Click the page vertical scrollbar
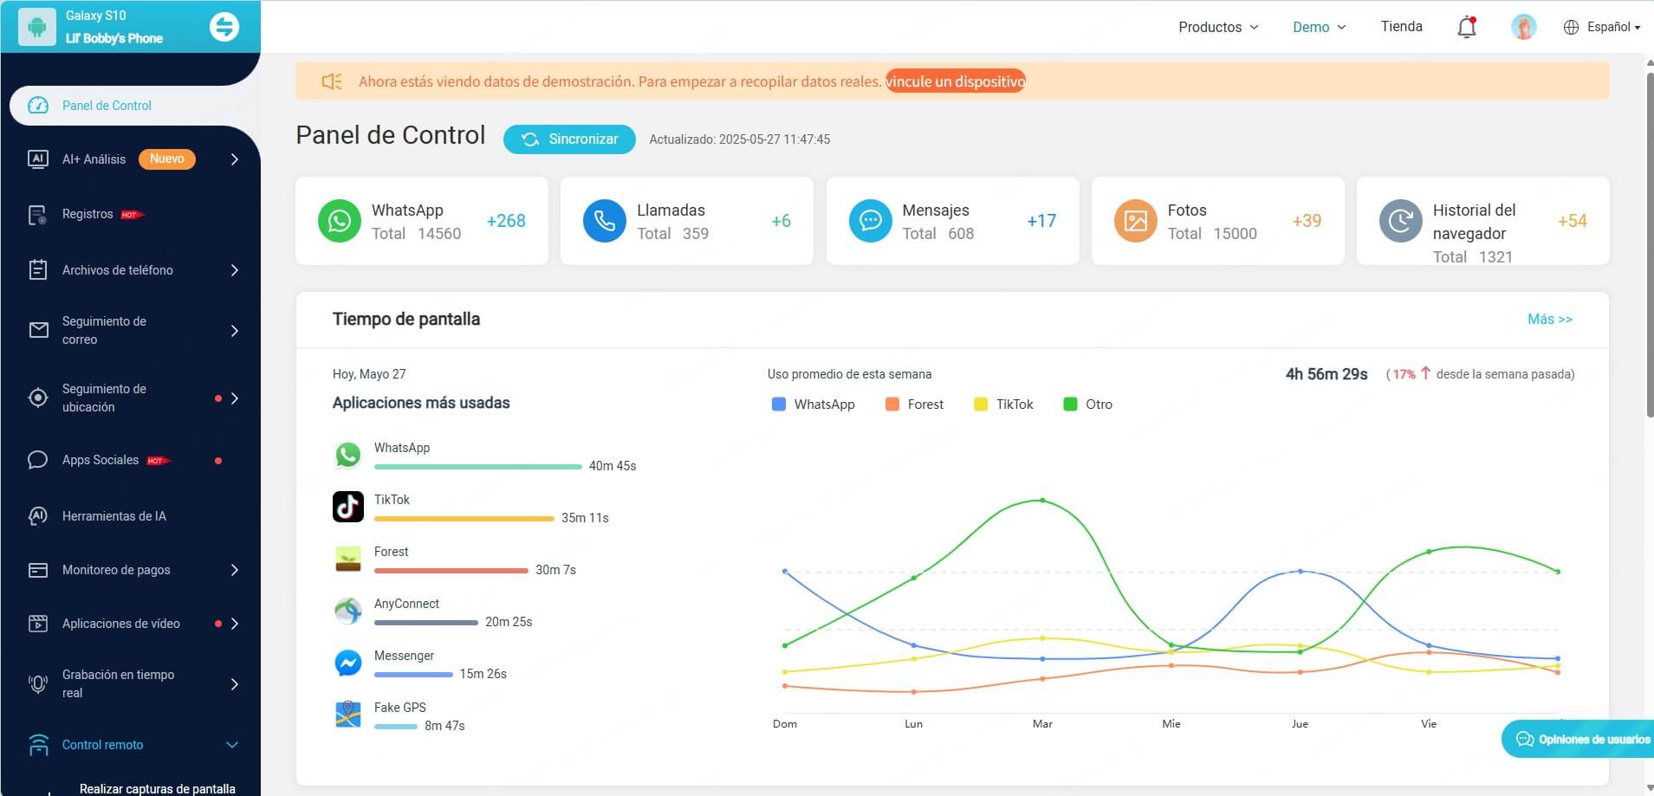The width and height of the screenshot is (1654, 796). 1649,245
